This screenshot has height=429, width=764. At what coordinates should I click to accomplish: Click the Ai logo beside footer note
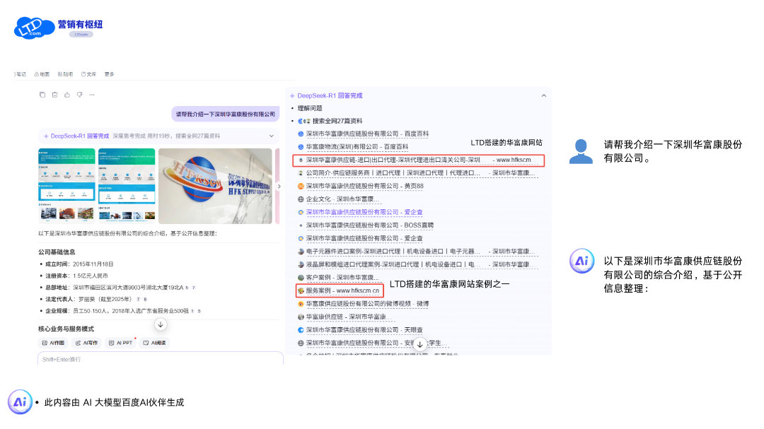(20, 402)
